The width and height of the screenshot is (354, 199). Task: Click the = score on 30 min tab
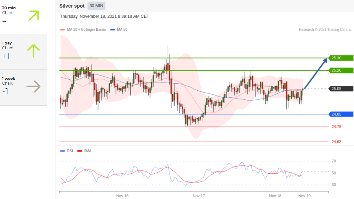pyautogui.click(x=4, y=21)
